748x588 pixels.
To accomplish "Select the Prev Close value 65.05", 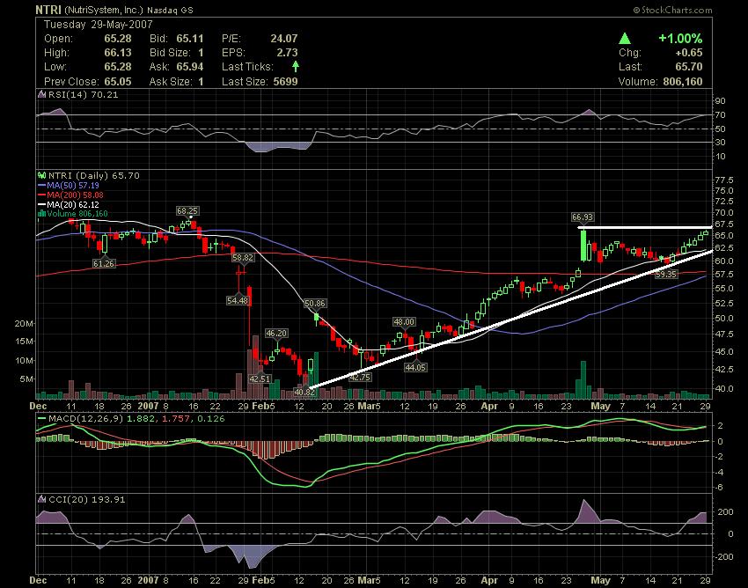I will coord(118,81).
